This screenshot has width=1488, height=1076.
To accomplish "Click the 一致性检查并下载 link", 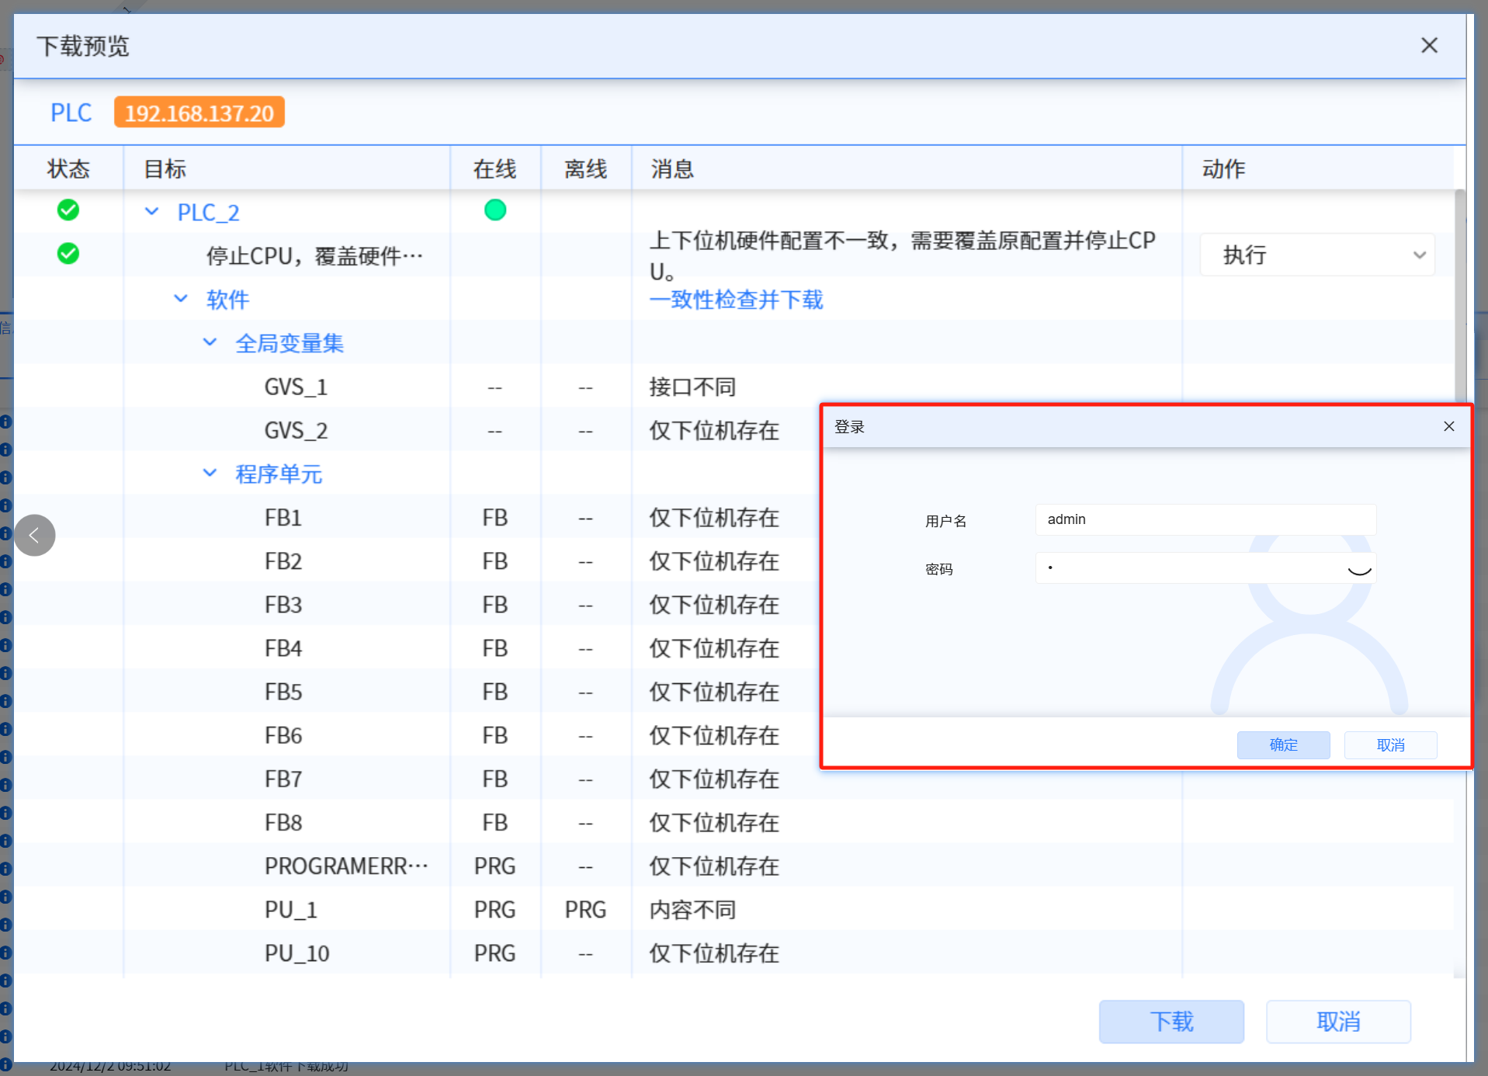I will coord(736,300).
